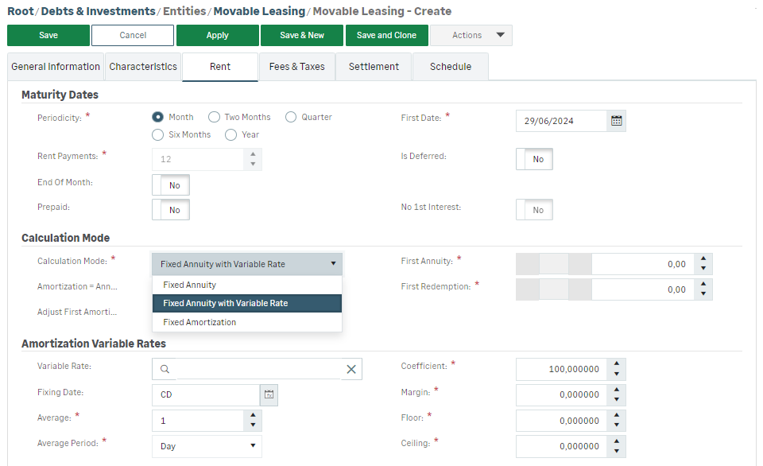Clear the Variable Rate field with X
Image resolution: width=763 pixels, height=466 pixels.
tap(351, 369)
